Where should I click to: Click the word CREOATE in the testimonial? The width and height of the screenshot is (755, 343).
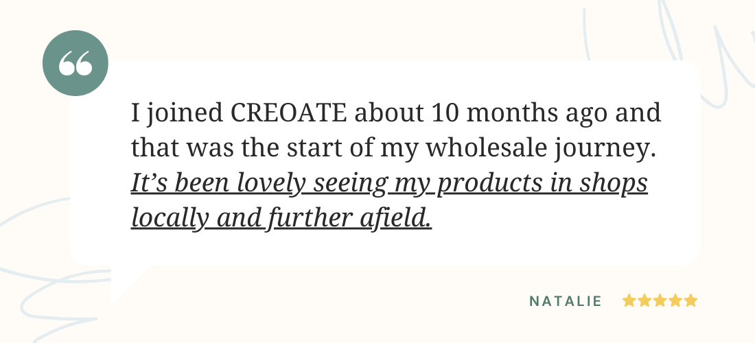[x=288, y=113]
